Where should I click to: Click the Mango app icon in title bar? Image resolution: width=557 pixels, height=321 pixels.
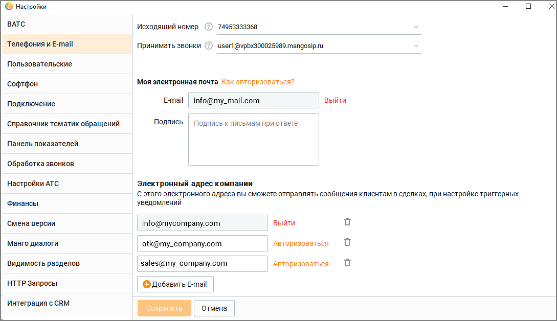pos(9,7)
